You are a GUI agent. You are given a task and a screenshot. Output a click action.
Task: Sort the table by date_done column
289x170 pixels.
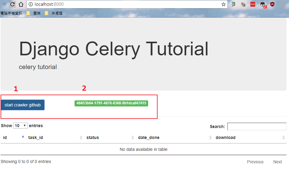pos(175,137)
